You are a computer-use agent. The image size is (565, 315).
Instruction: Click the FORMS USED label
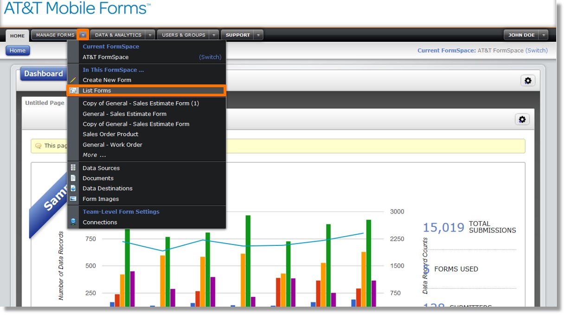[x=456, y=269]
